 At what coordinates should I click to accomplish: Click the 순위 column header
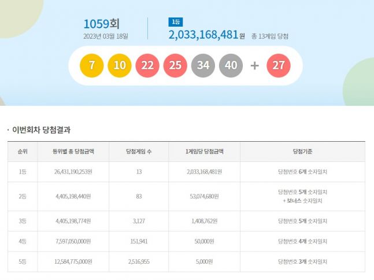click(x=23, y=152)
